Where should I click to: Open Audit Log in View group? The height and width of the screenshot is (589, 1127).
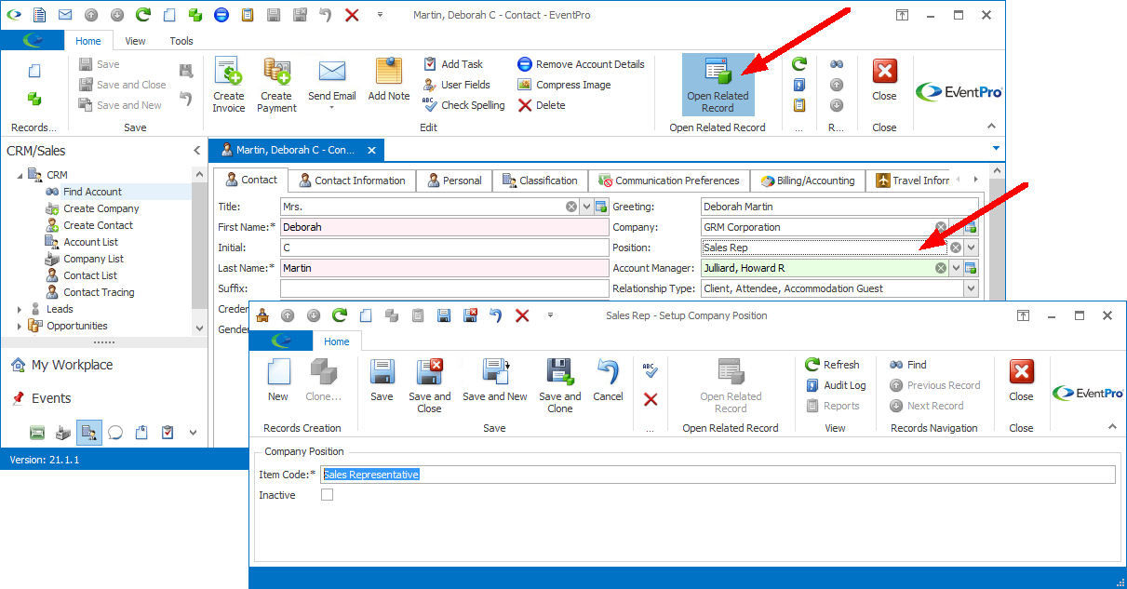[x=836, y=385]
